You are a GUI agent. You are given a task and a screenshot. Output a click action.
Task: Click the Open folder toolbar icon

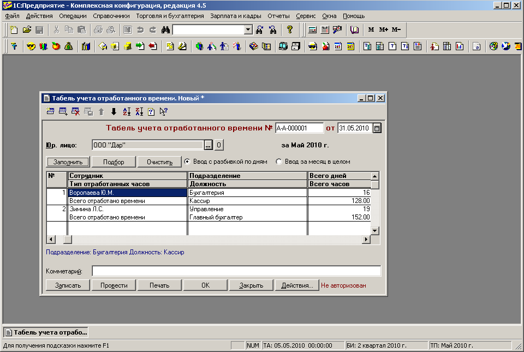coord(27,29)
